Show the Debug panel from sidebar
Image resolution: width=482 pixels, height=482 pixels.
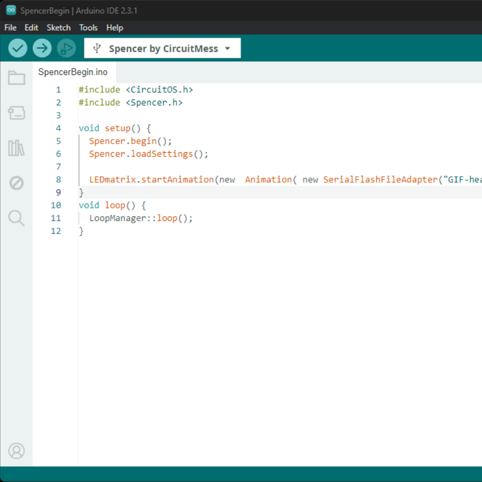[17, 183]
